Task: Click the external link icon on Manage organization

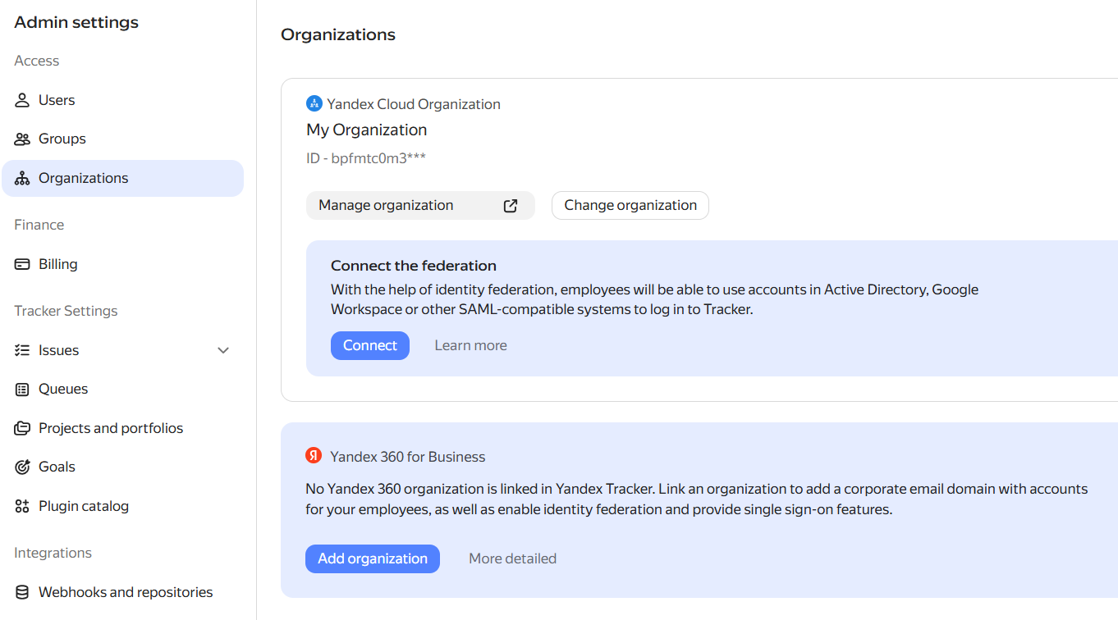Action: tap(511, 206)
